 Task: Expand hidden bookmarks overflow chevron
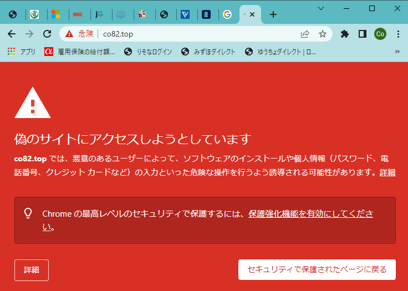(x=397, y=52)
